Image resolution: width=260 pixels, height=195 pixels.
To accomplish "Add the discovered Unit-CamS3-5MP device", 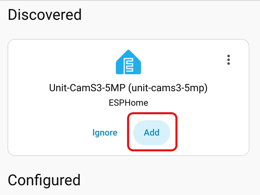I will pyautogui.click(x=152, y=132).
